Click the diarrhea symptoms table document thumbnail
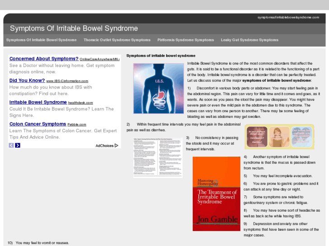Viewport: 329px width, 246px height. coord(158,158)
